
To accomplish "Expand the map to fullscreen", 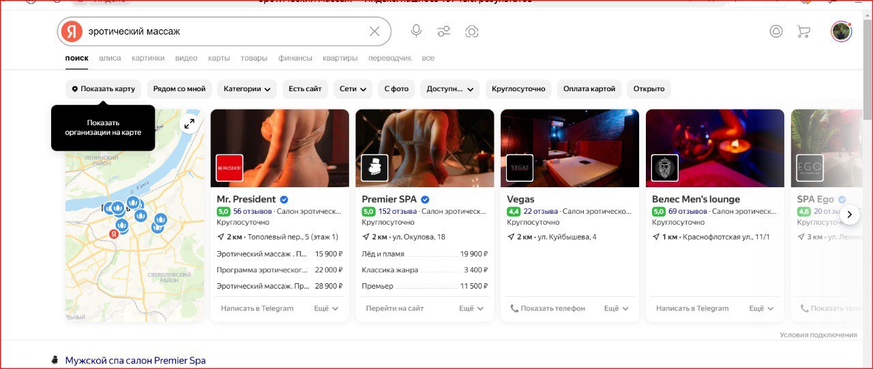I will click(189, 124).
